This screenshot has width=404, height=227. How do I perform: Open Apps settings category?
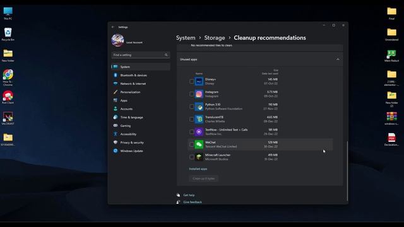coord(141,101)
